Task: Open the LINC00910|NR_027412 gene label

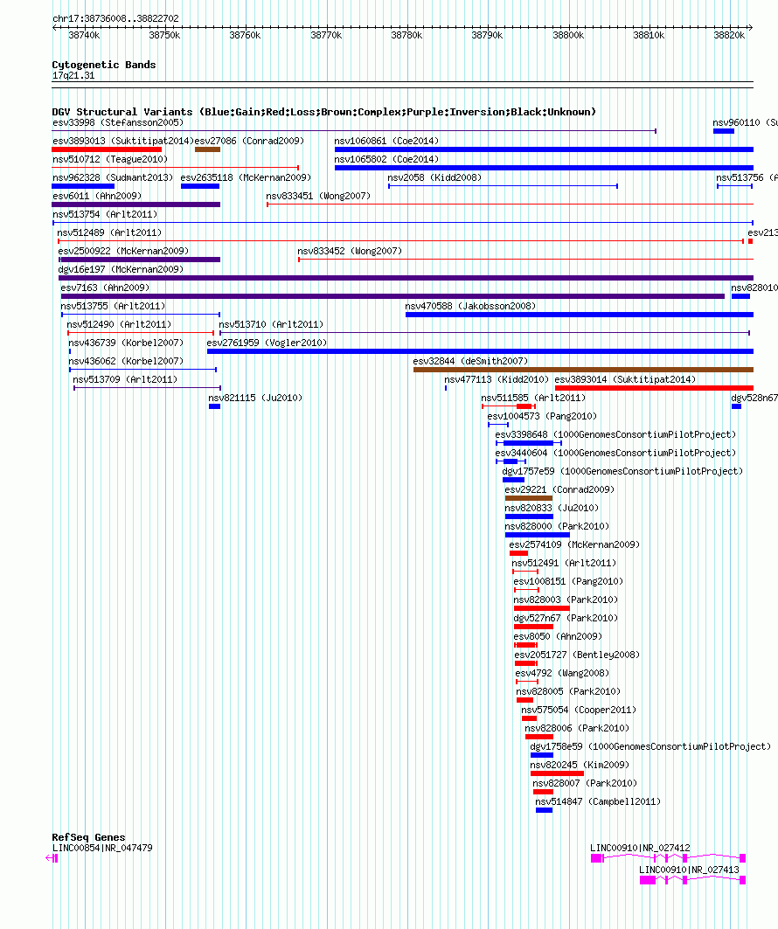Action: point(641,849)
